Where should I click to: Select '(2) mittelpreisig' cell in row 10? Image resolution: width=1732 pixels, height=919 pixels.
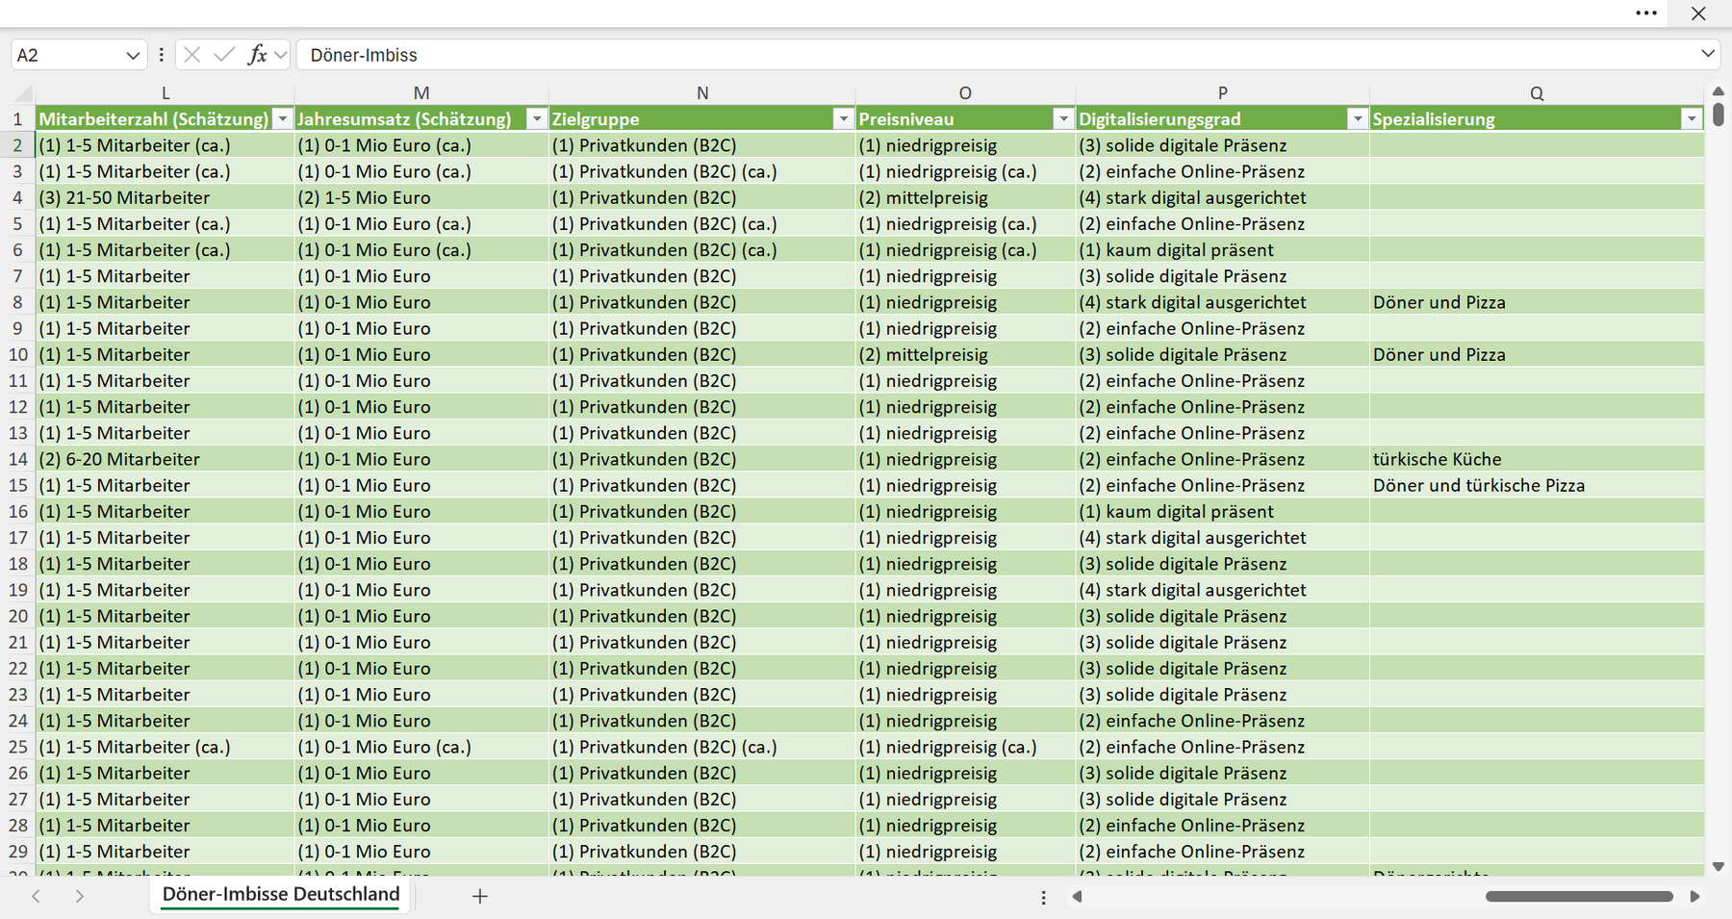[965, 354]
